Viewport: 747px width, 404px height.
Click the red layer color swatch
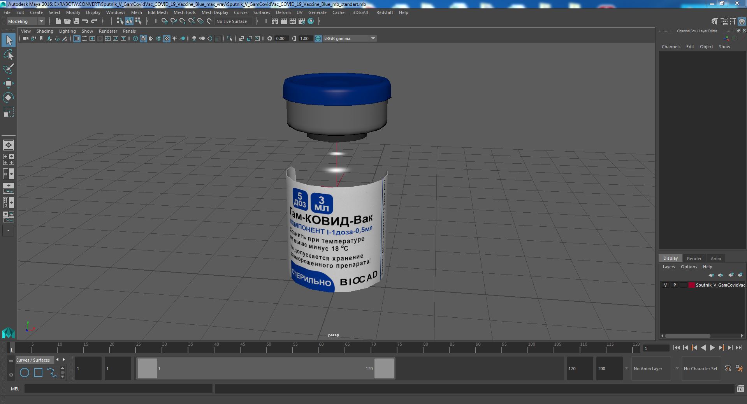[x=692, y=285]
